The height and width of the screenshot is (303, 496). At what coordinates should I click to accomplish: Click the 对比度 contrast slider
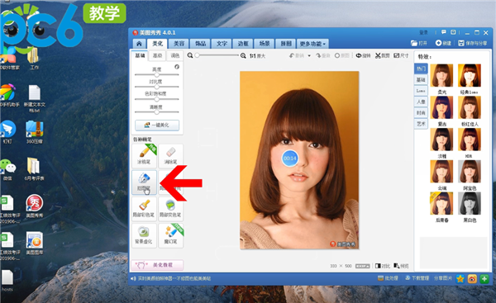pyautogui.click(x=156, y=87)
